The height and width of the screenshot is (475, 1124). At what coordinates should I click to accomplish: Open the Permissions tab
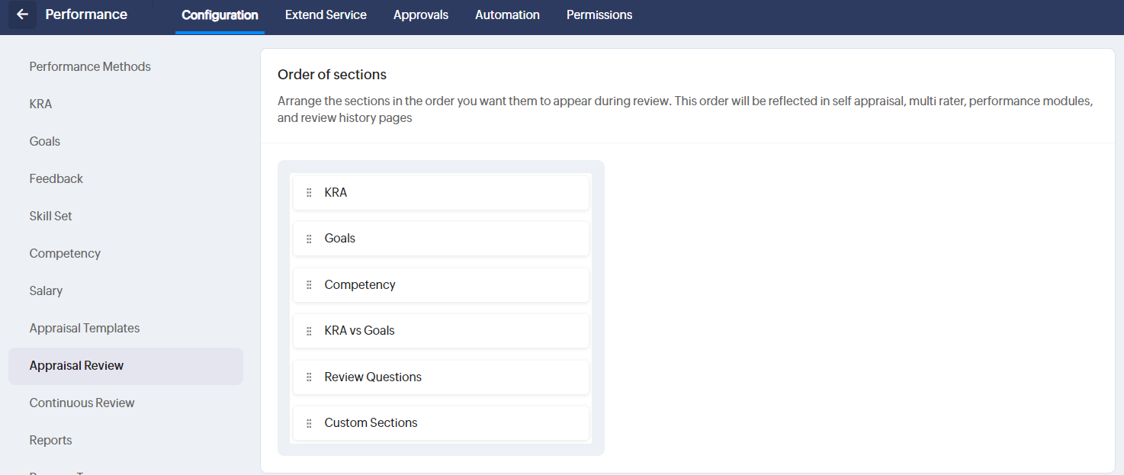click(x=599, y=15)
